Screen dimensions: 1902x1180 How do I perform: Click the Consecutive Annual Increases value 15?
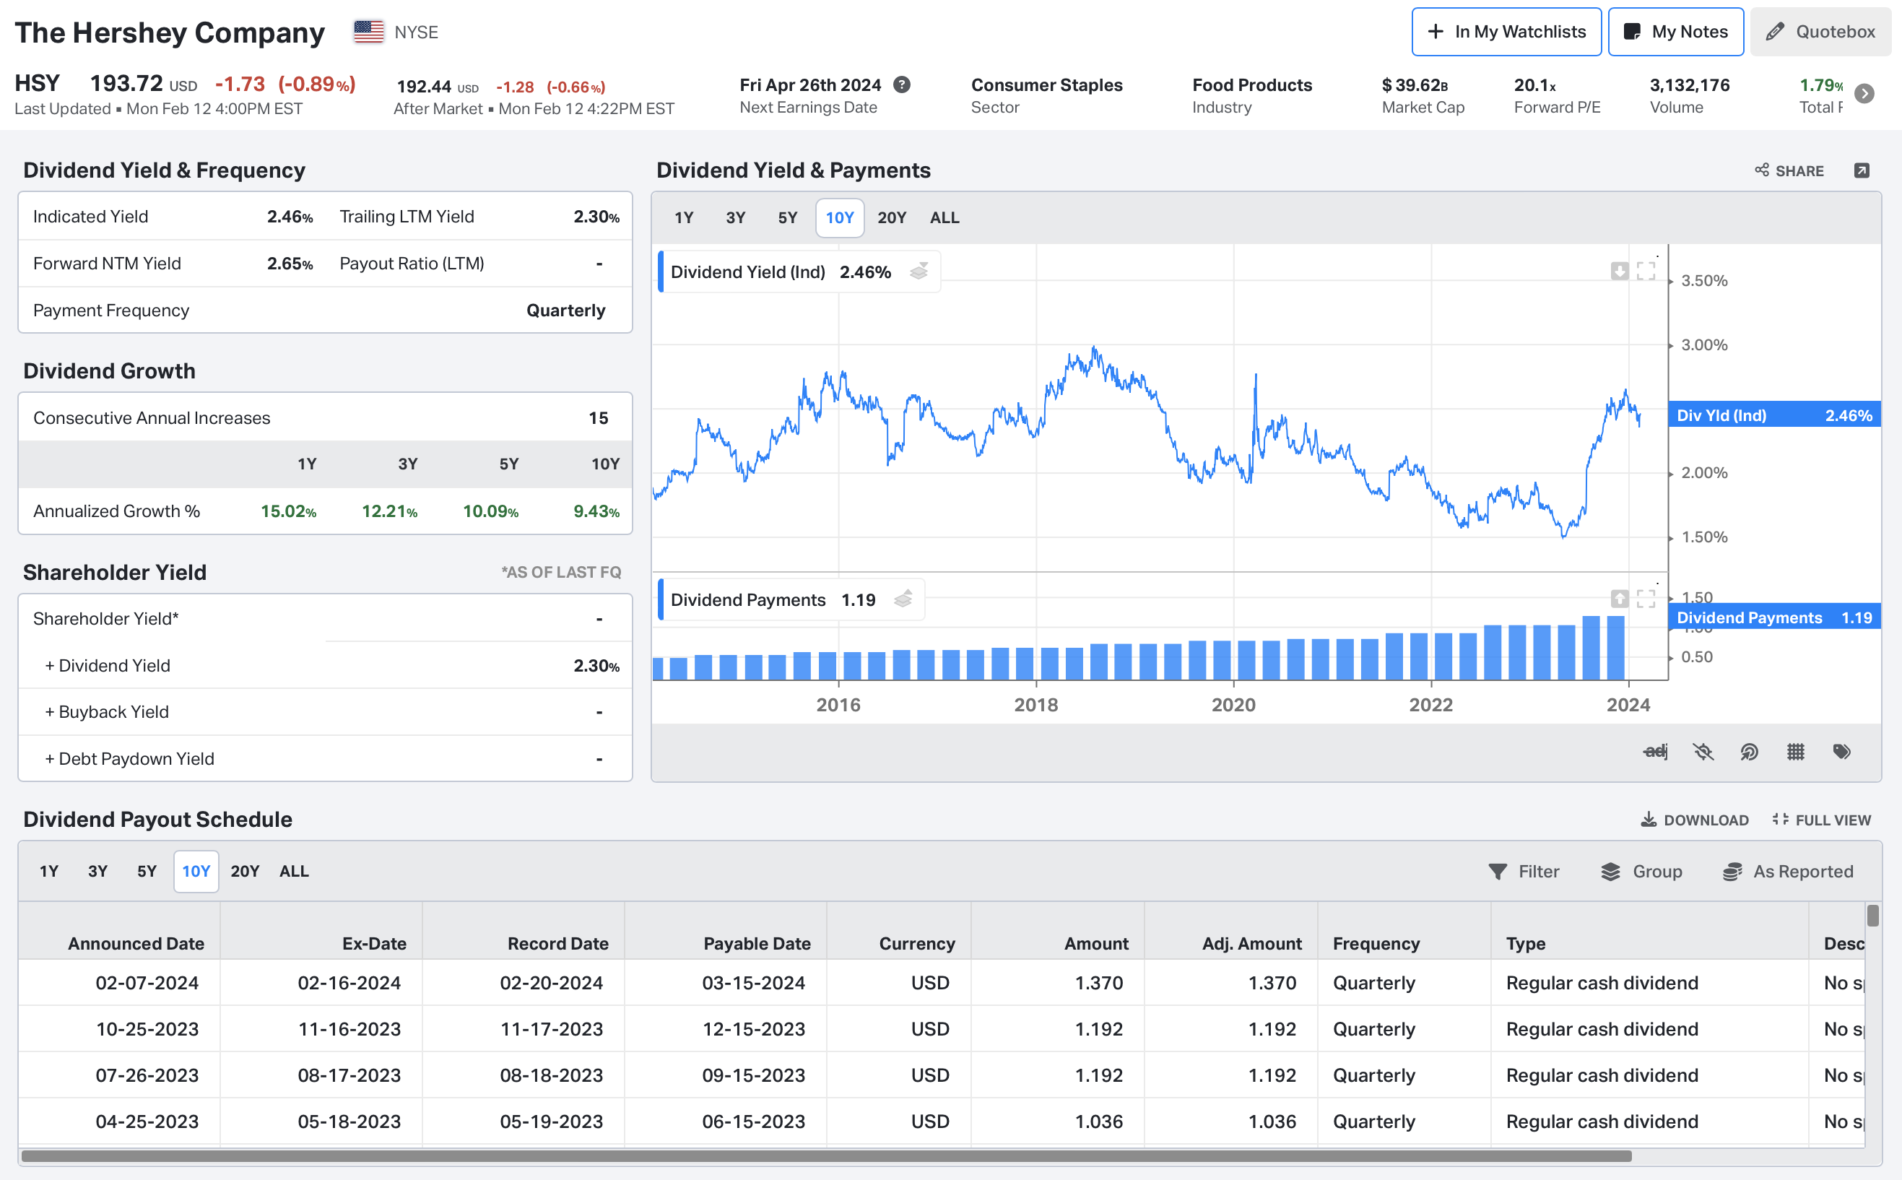599,417
